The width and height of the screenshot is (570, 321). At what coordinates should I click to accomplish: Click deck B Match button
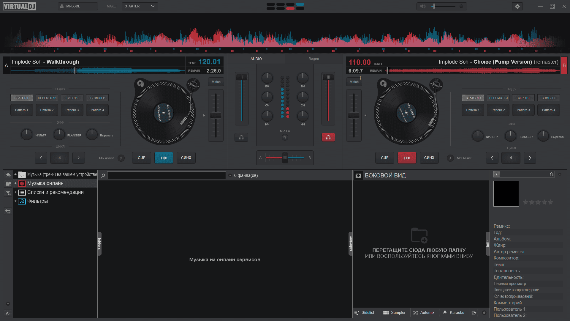pyautogui.click(x=354, y=82)
